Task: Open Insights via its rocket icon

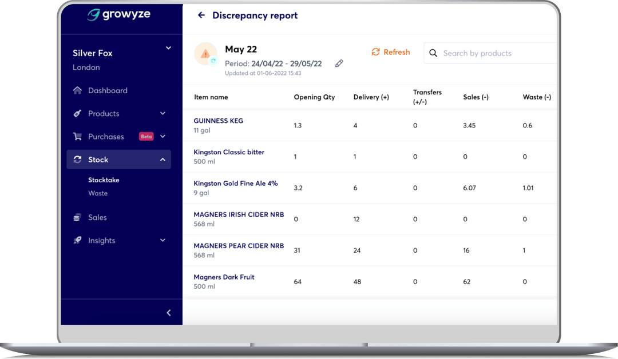Action: (77, 240)
